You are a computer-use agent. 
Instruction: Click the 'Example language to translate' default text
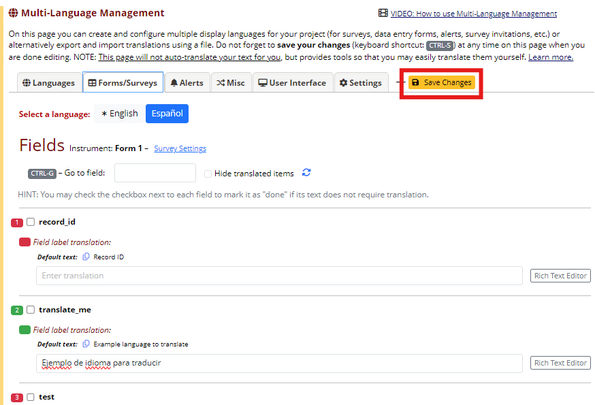[x=141, y=344]
